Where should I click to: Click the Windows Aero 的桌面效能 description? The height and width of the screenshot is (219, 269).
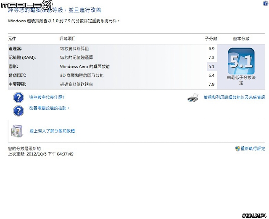[85, 66]
